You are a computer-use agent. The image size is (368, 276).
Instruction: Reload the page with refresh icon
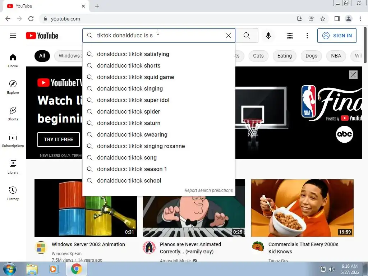[x=31, y=19]
